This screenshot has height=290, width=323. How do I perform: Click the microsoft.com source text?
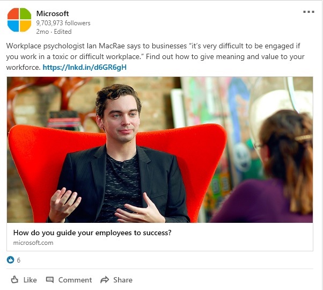[x=33, y=243]
